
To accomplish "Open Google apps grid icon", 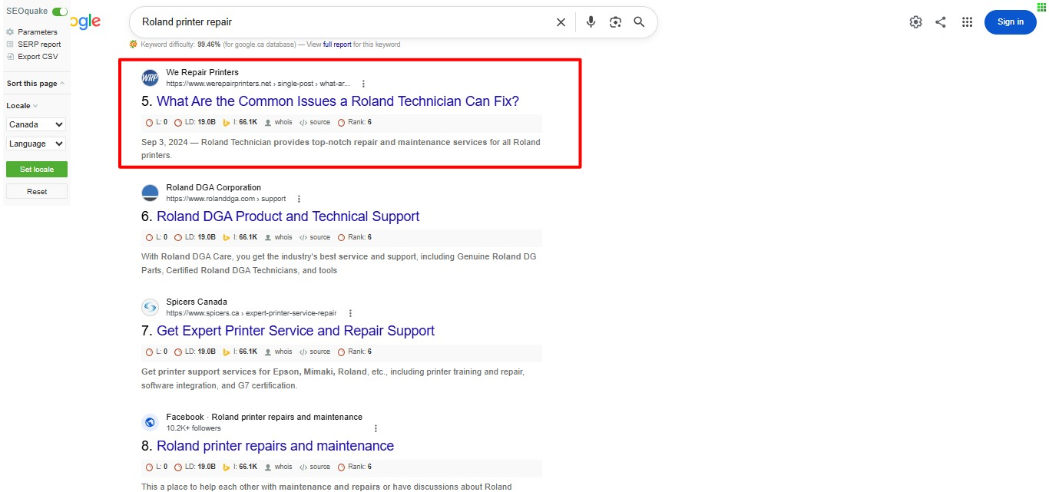I will point(968,22).
